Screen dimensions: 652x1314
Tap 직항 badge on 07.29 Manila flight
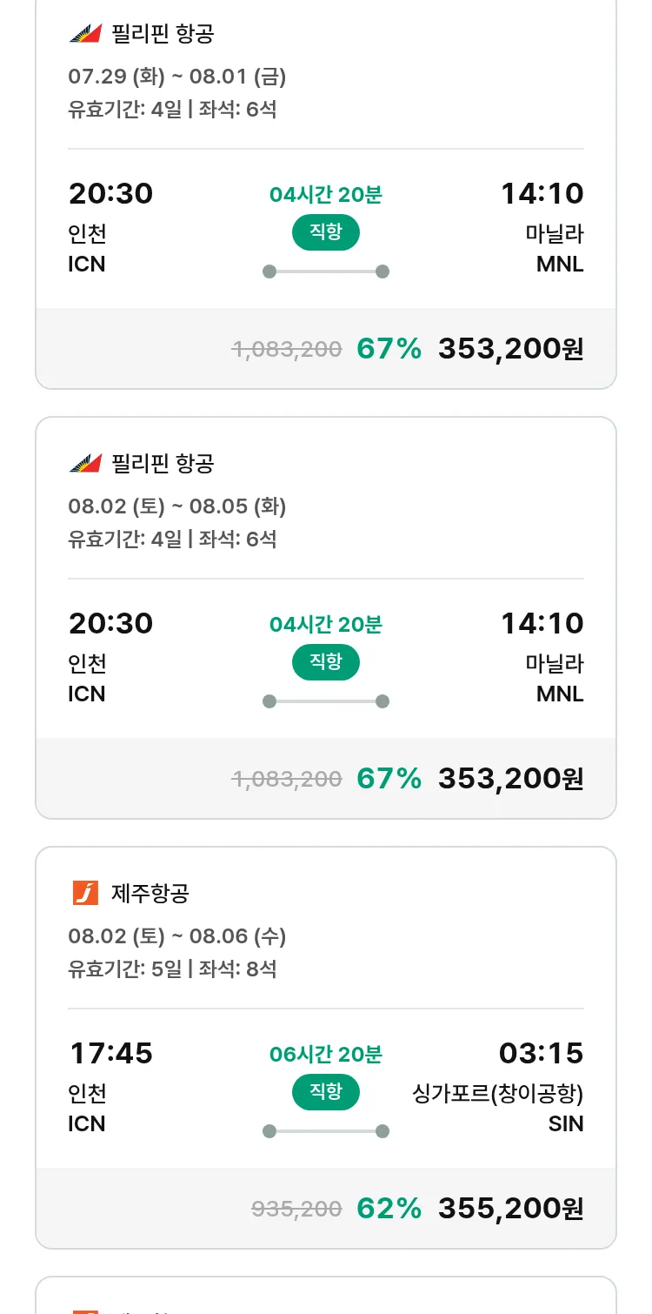pyautogui.click(x=325, y=232)
